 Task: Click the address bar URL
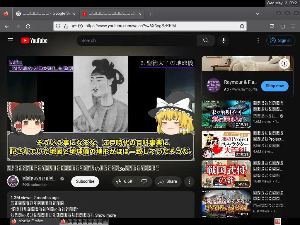pyautogui.click(x=130, y=26)
